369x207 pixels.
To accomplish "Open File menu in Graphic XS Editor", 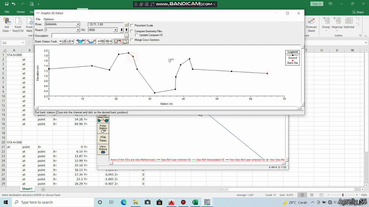I will pyautogui.click(x=38, y=19).
